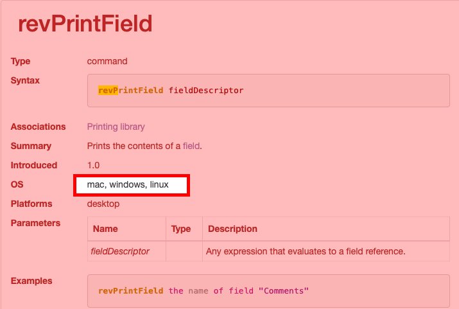459x309 pixels.
Task: Click the "1.0" introduced version value
Action: coord(93,165)
